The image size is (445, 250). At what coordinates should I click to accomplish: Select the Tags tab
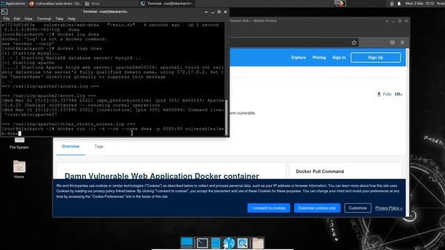99,147
